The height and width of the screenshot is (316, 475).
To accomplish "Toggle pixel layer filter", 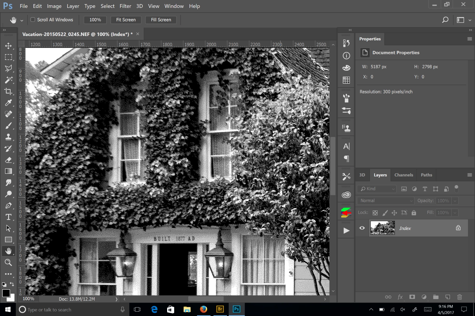I will click(x=404, y=189).
